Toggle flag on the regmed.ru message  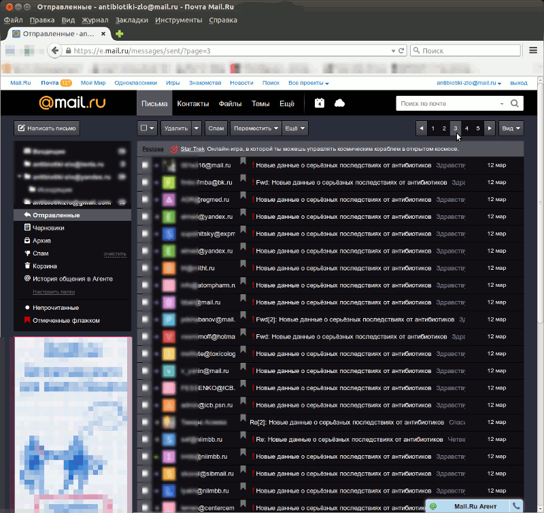[x=243, y=196]
